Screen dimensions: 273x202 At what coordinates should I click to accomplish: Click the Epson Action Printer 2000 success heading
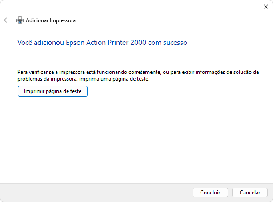(x=102, y=43)
